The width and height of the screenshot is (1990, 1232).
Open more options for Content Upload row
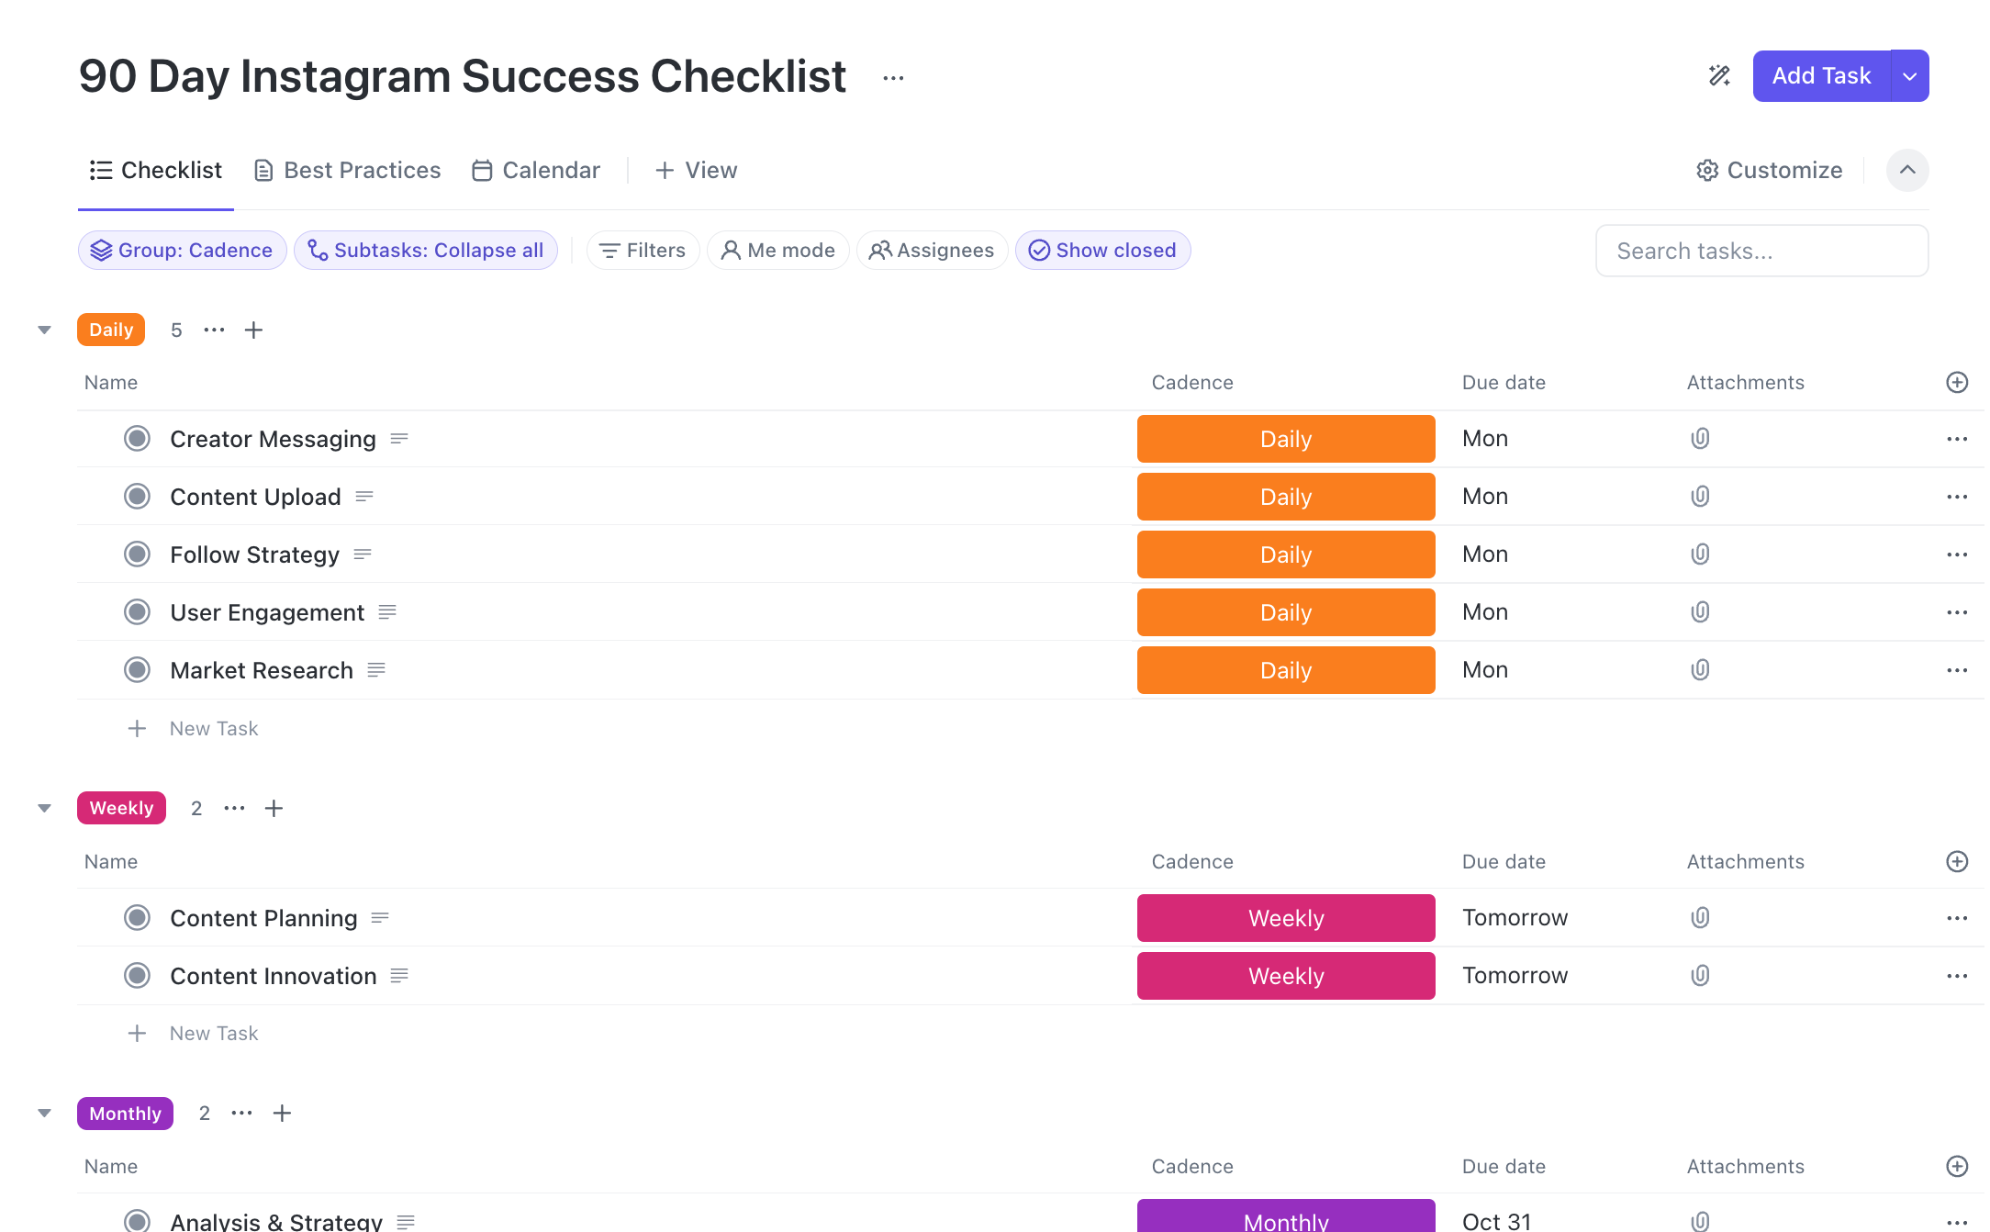1957,497
